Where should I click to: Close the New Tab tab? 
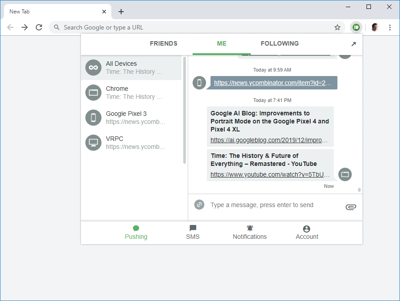tap(104, 12)
